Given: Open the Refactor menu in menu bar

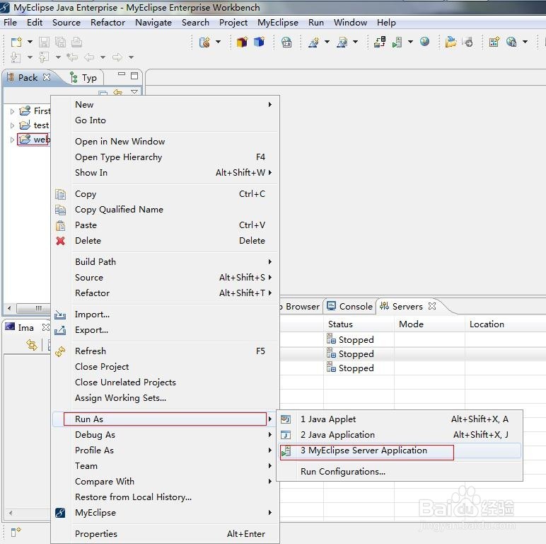Looking at the screenshot, I should (108, 23).
